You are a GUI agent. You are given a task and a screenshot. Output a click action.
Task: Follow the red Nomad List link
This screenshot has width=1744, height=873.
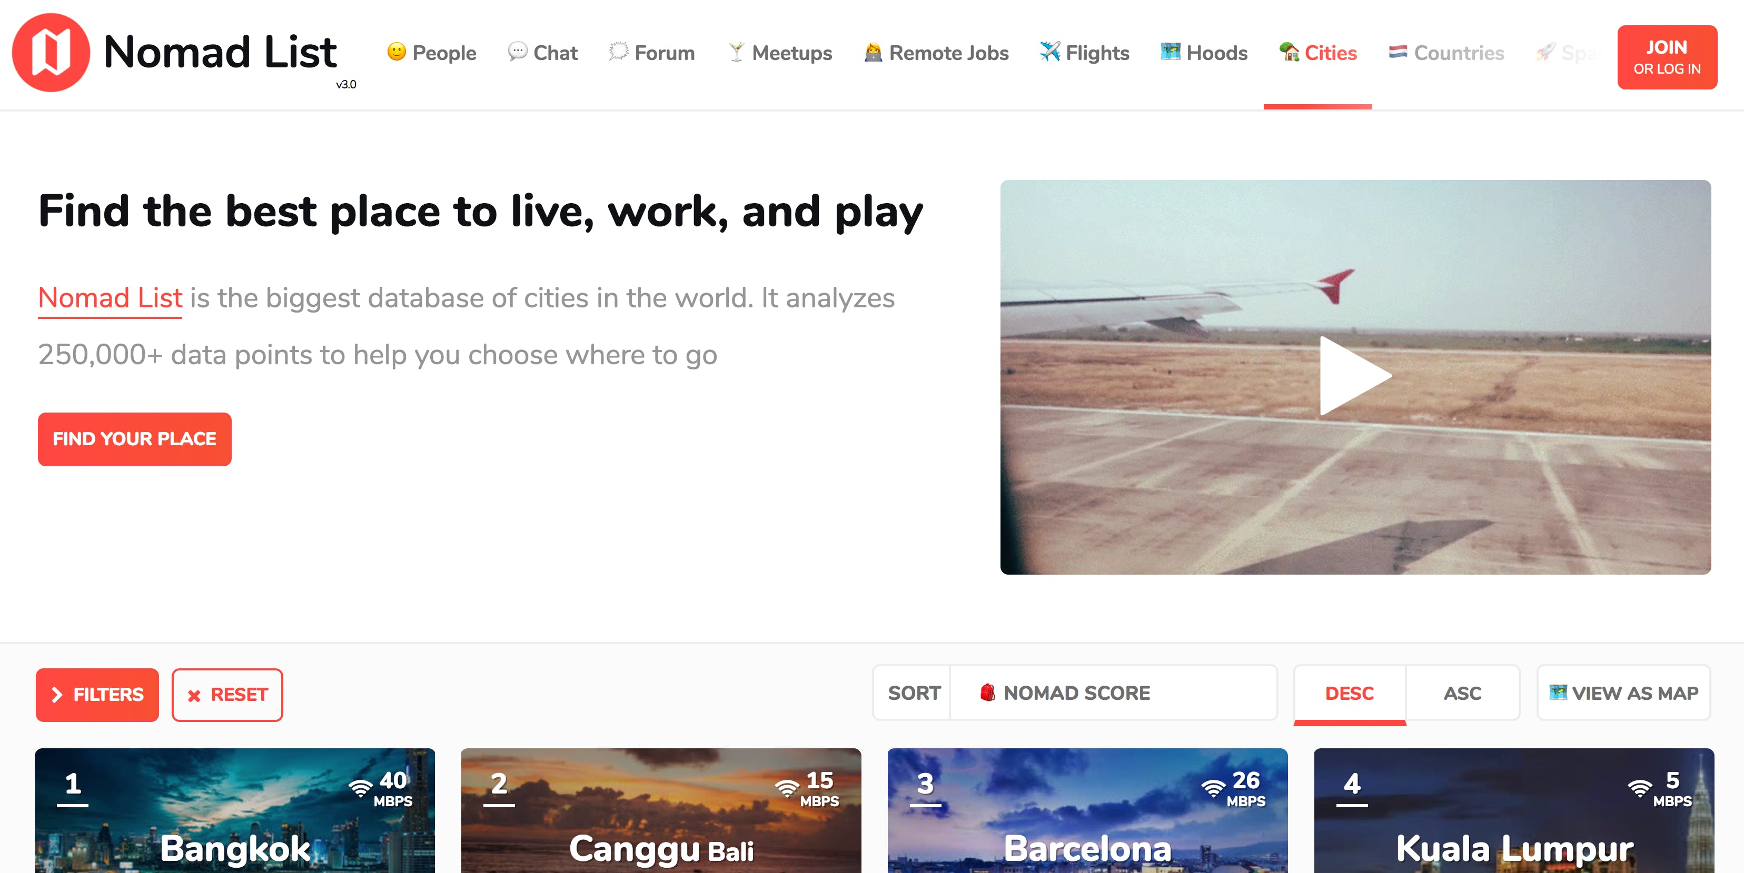coord(111,298)
